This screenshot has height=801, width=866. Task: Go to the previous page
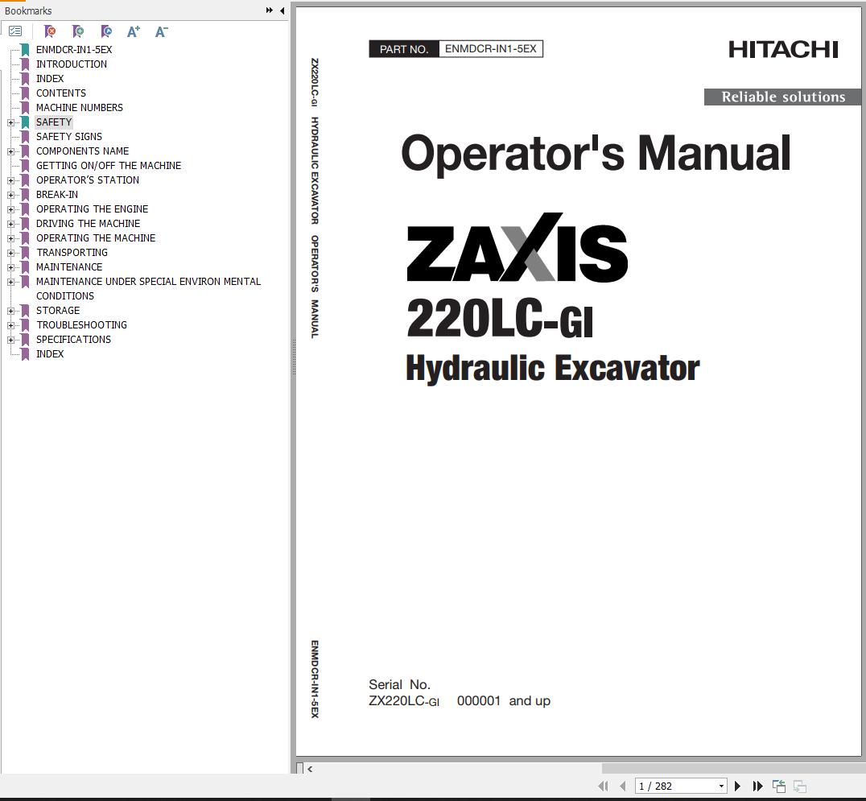(x=623, y=786)
